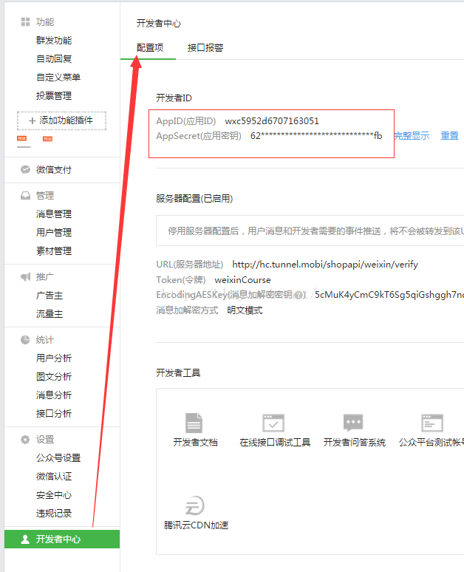Click the 统计 pie chart icon
The height and width of the screenshot is (572, 464).
(x=25, y=340)
